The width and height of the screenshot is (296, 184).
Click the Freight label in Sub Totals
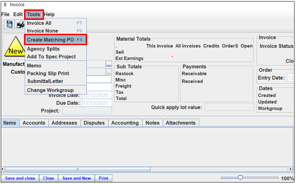pyautogui.click(x=124, y=86)
